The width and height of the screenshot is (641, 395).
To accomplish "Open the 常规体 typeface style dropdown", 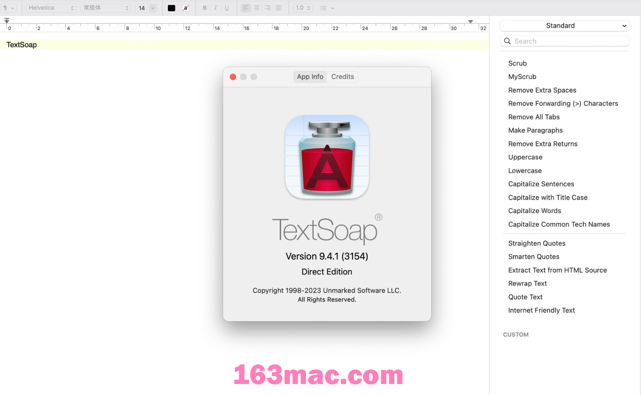I will pyautogui.click(x=105, y=8).
